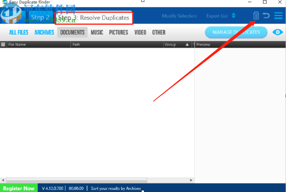Click Manage Duplicates button
Viewport: 286px width, 192px height.
pos(236,32)
